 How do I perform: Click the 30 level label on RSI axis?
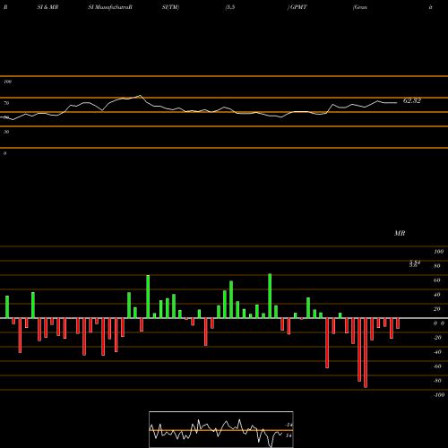(x=6, y=132)
